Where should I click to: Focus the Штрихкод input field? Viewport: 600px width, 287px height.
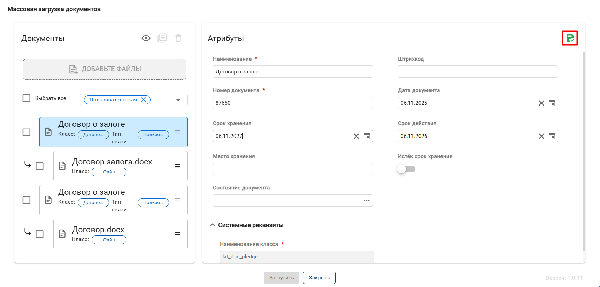coord(478,72)
